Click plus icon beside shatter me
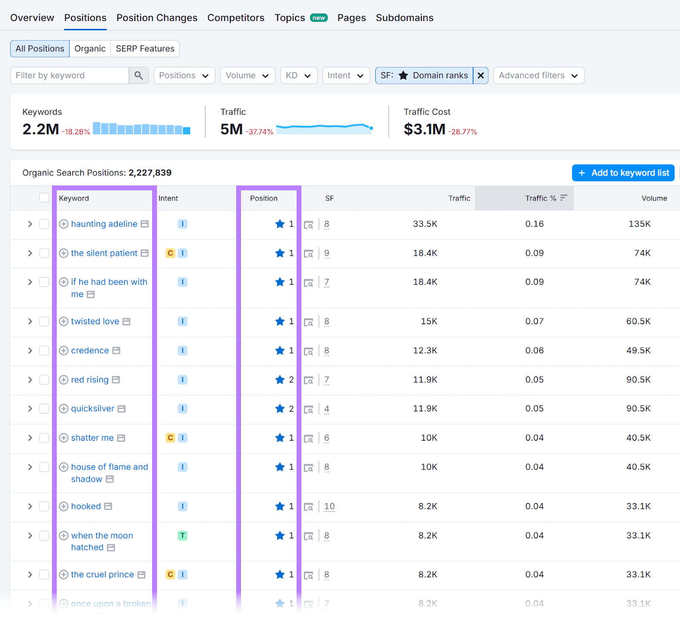This screenshot has height=620, width=680. (x=64, y=438)
